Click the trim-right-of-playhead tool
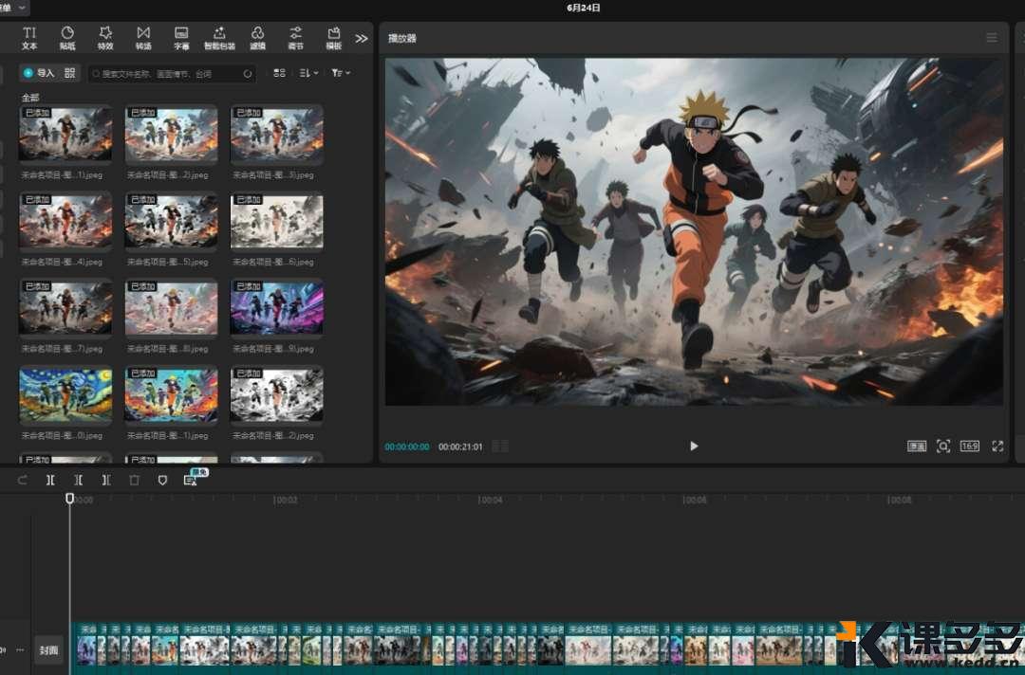1025x675 pixels. (x=106, y=481)
